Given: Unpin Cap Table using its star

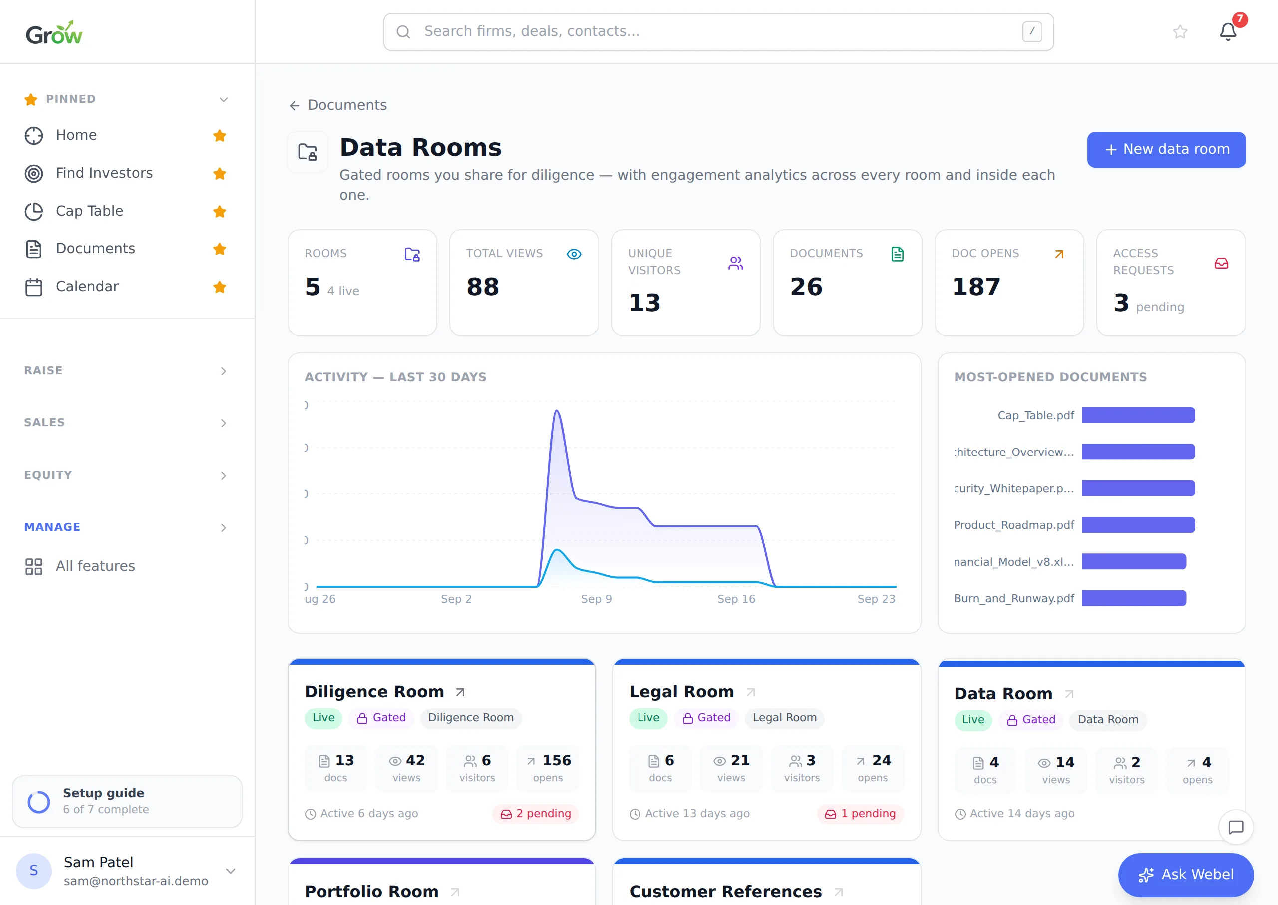Looking at the screenshot, I should 220,211.
